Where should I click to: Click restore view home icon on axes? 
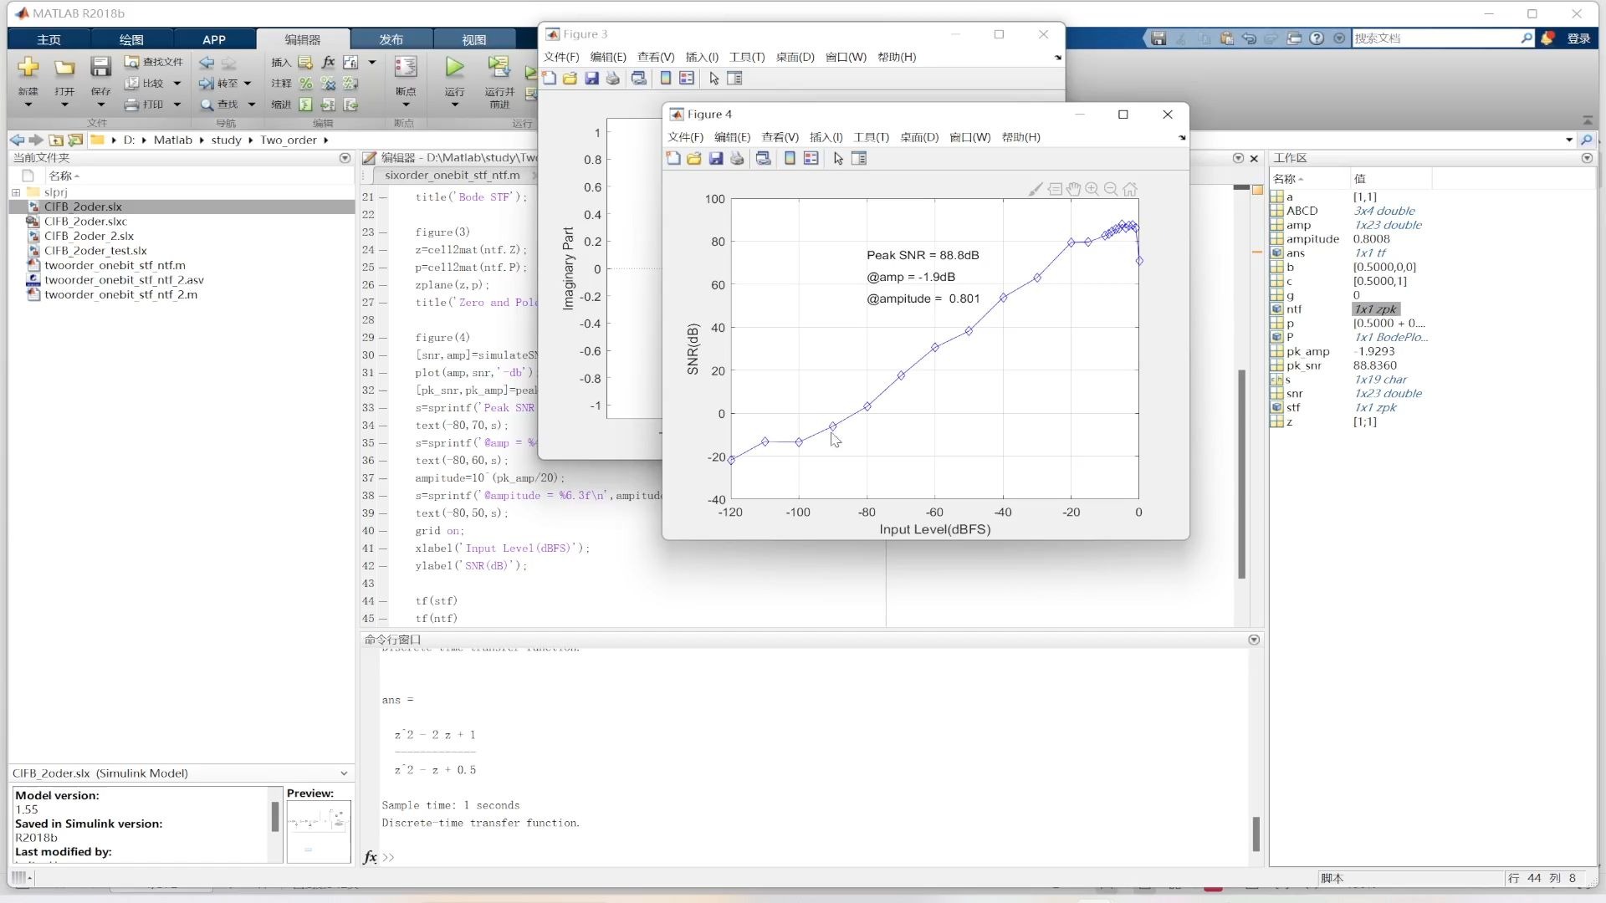point(1130,190)
